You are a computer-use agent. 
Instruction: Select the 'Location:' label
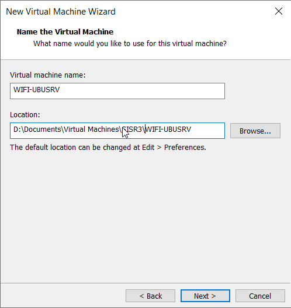click(25, 115)
